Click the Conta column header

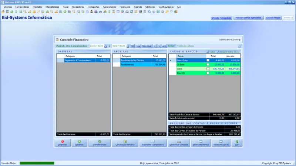click(191, 56)
